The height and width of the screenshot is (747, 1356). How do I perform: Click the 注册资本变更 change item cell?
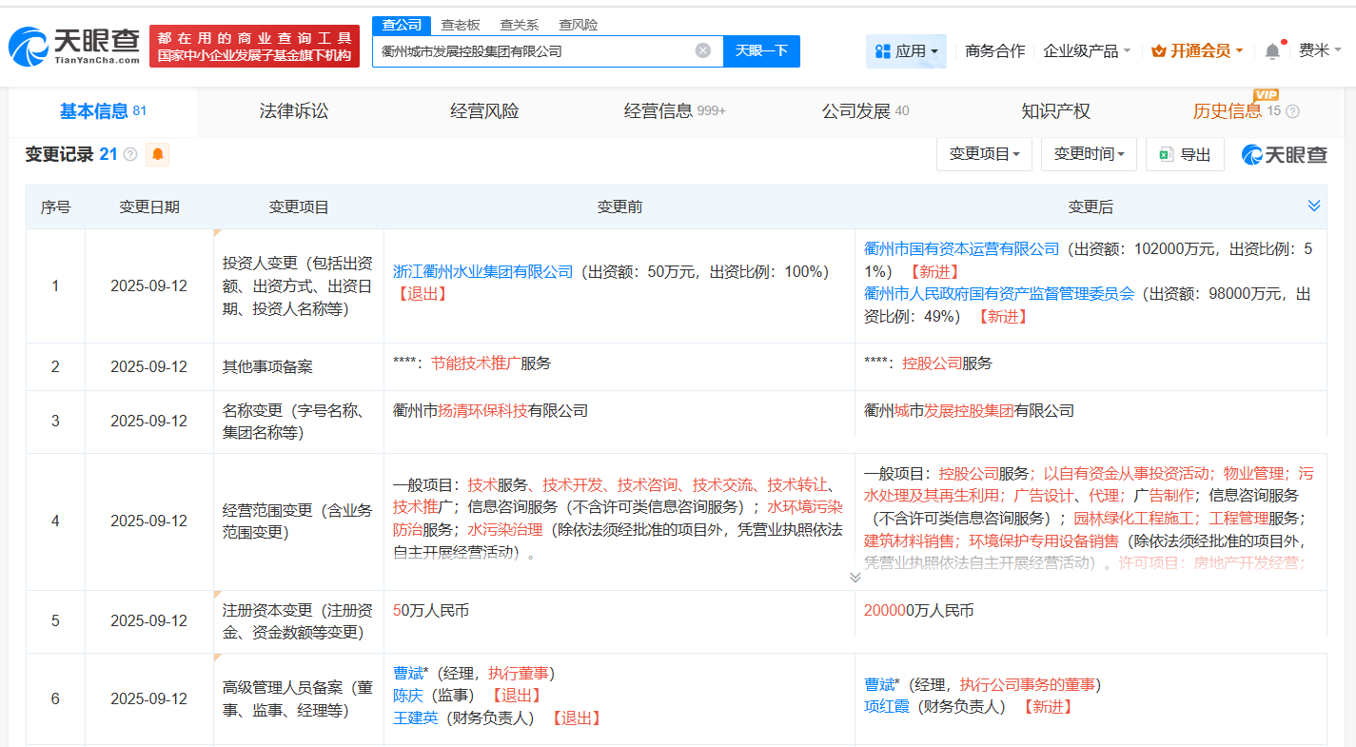click(x=299, y=620)
